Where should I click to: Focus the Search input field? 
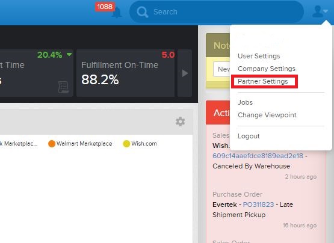(217, 11)
